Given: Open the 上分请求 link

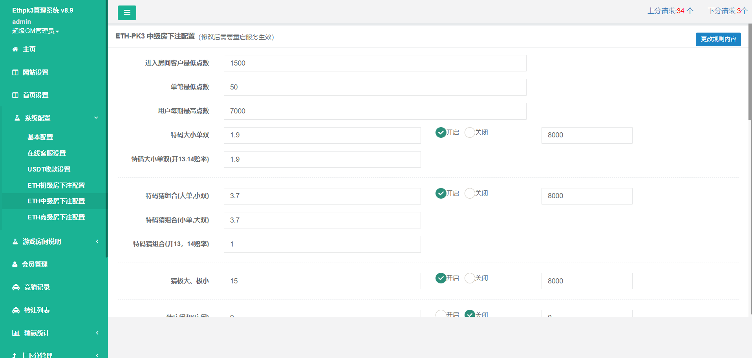Looking at the screenshot, I should [670, 11].
